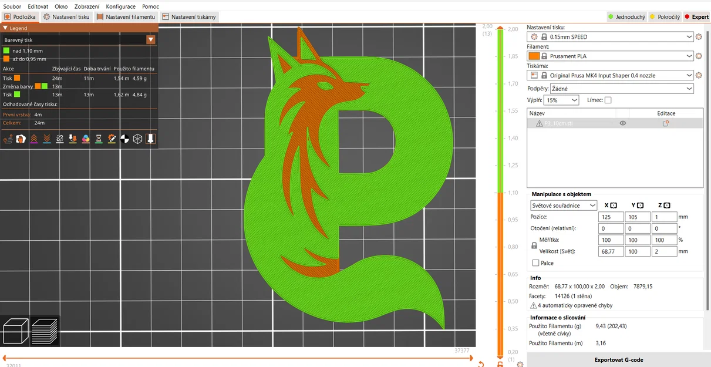711x367 pixels.
Task: Toggle center of gravity icon
Action: (x=124, y=139)
